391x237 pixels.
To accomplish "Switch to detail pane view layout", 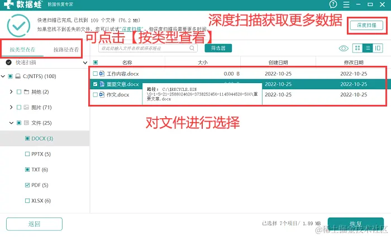I will click(378, 48).
